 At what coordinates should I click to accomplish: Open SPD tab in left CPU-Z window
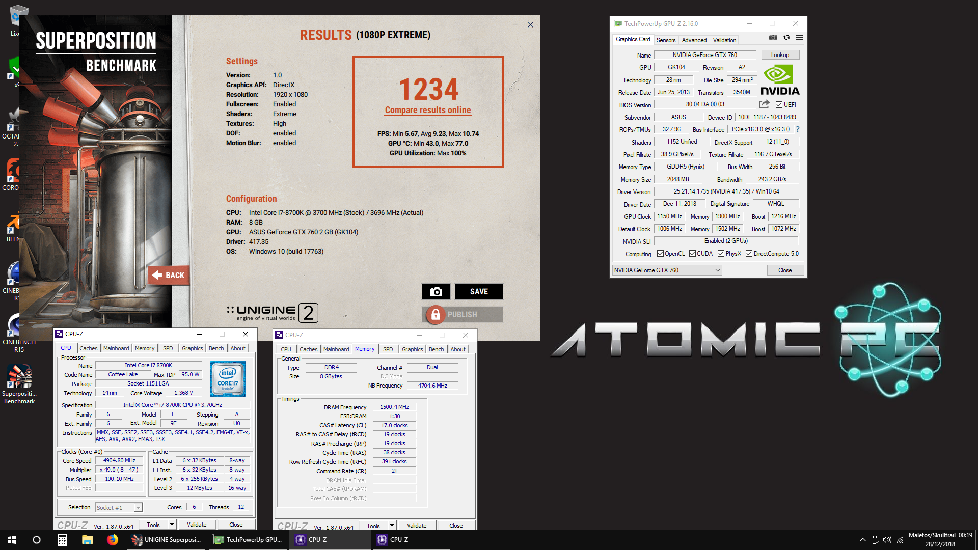pyautogui.click(x=168, y=348)
